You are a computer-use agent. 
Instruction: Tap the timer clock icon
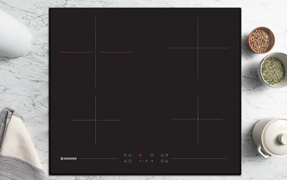[152, 155]
